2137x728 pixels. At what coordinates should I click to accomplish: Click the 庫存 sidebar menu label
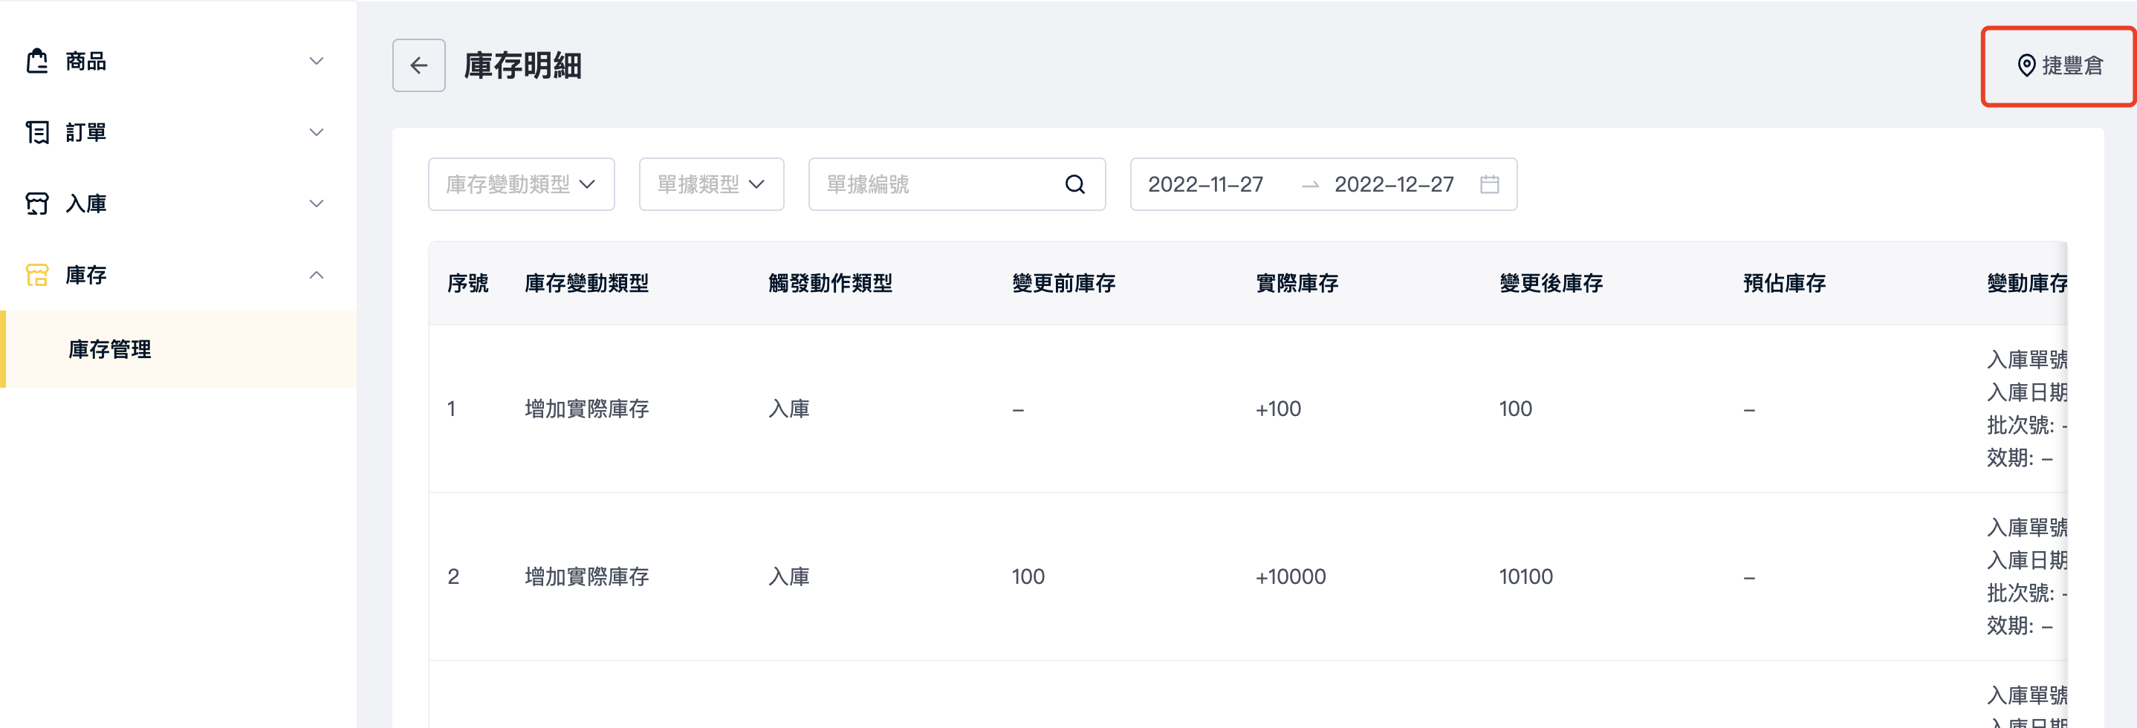point(85,276)
